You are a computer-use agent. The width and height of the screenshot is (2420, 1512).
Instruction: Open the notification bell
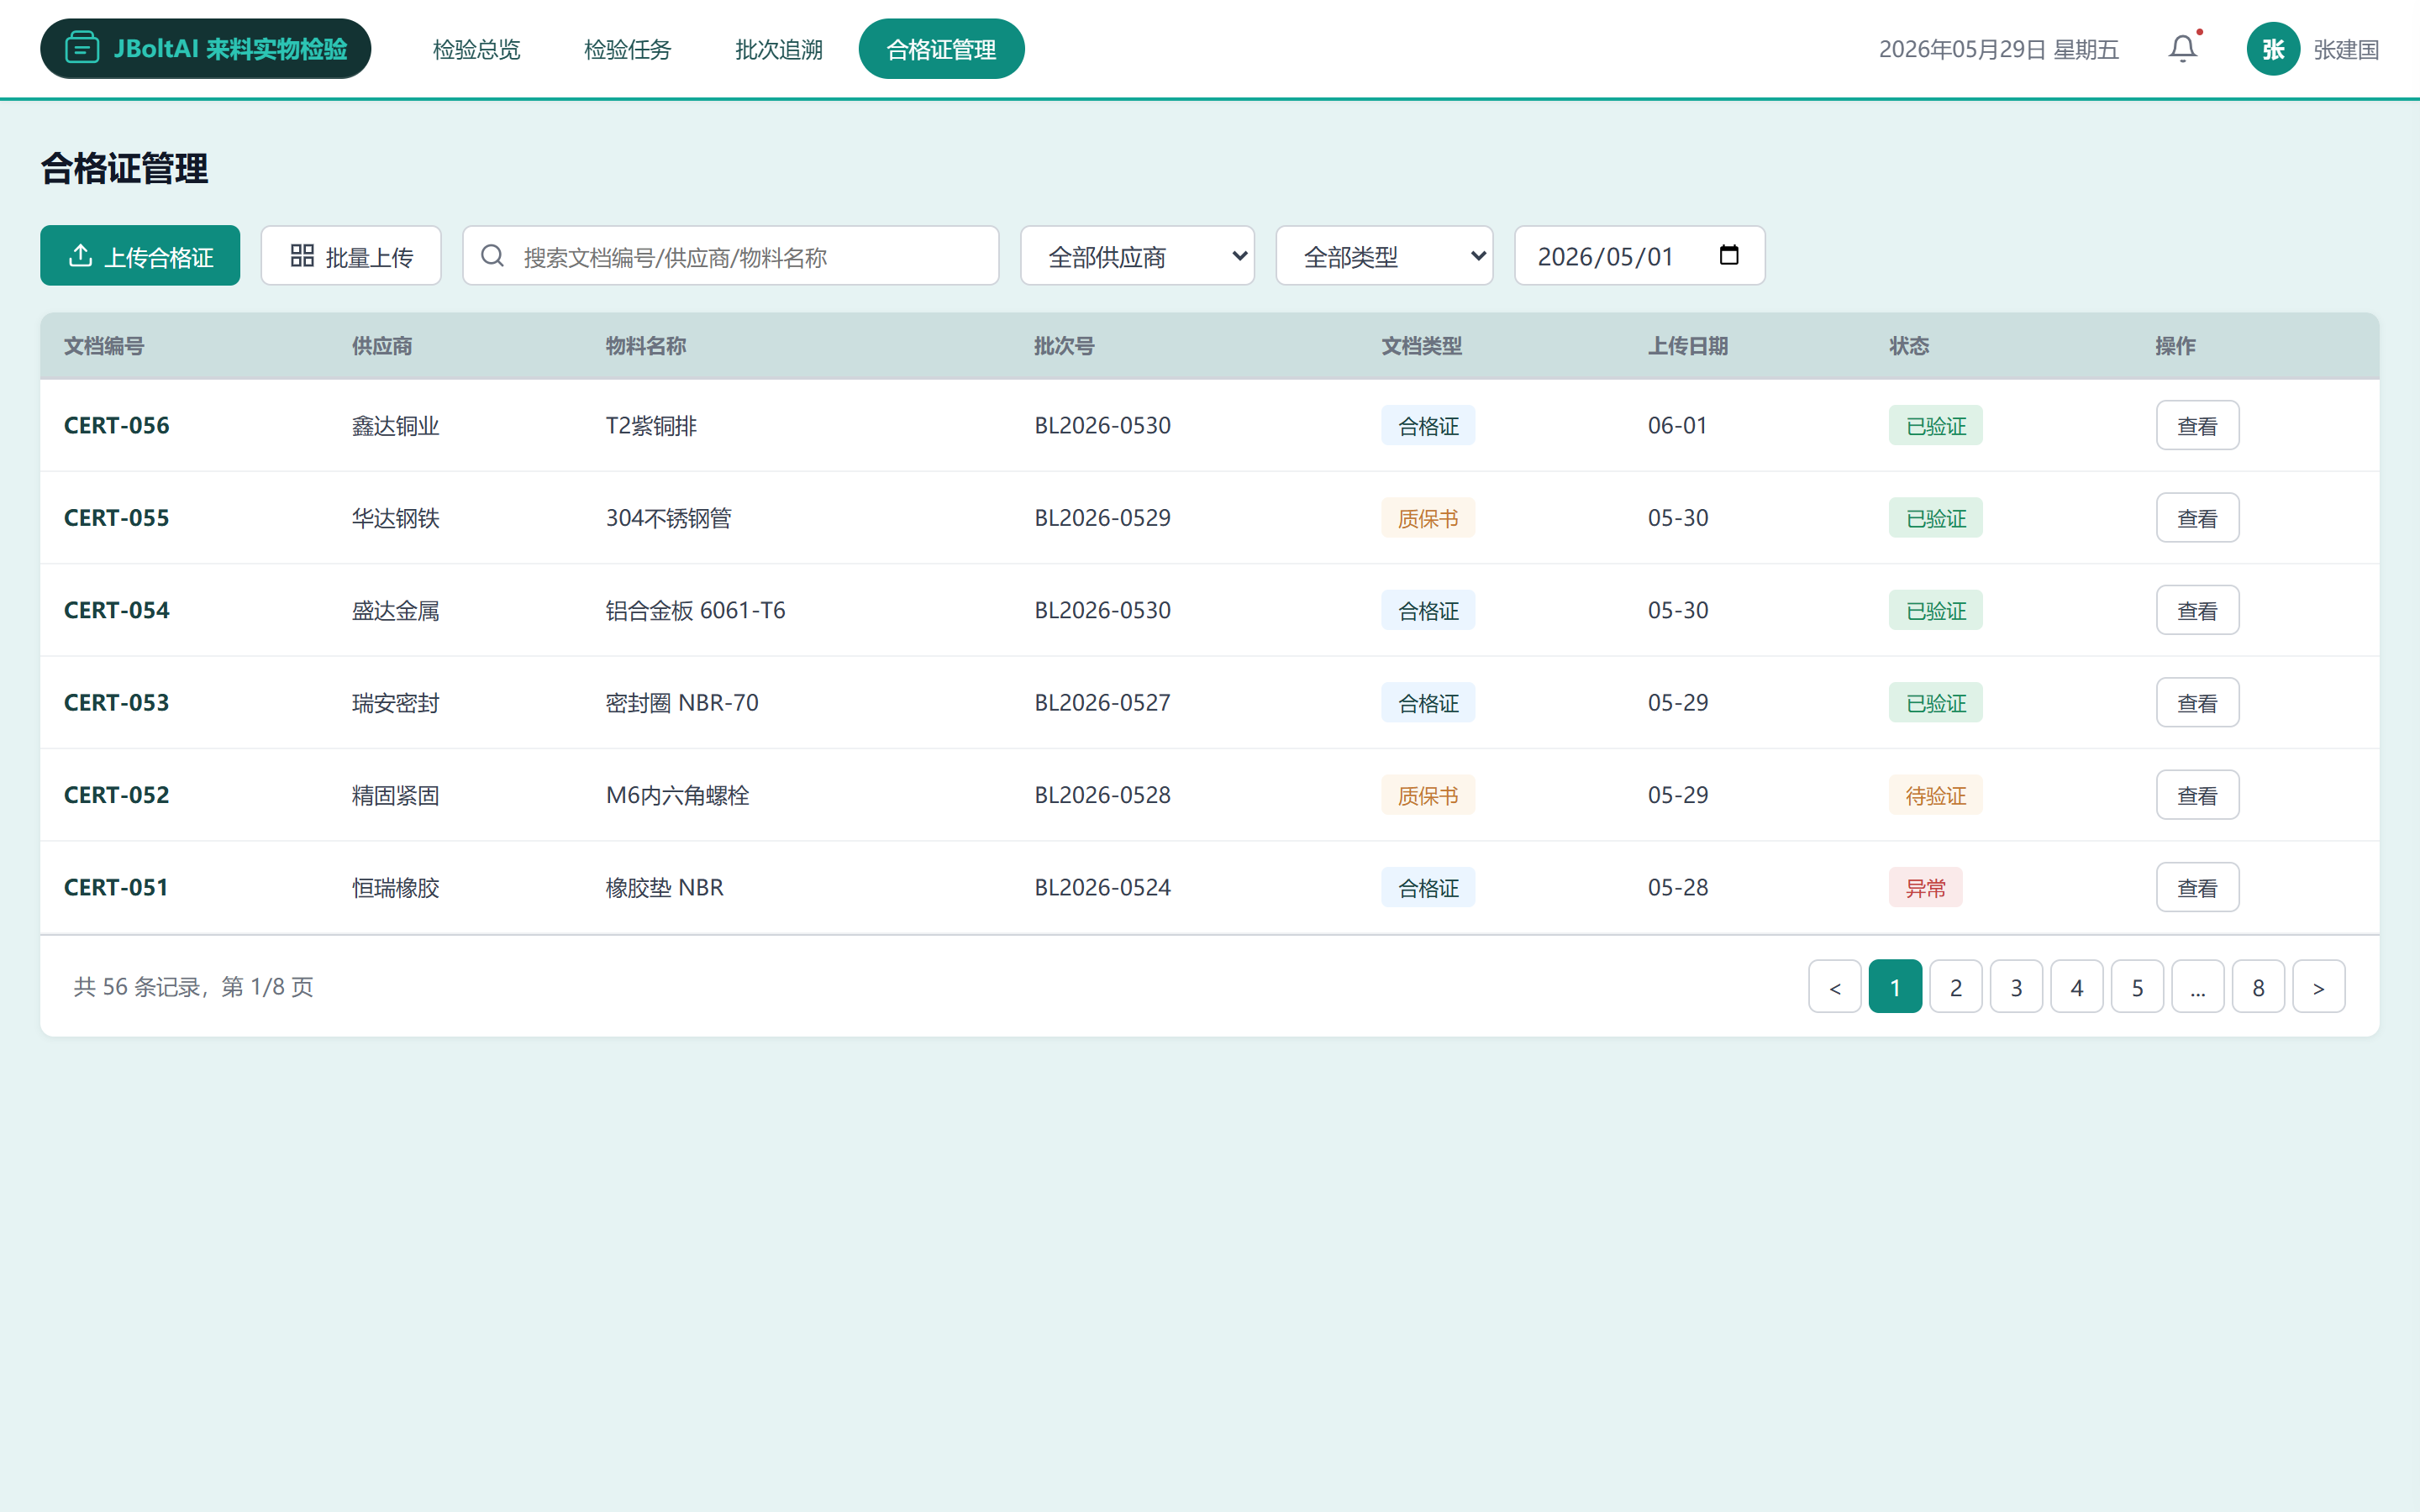point(2182,48)
